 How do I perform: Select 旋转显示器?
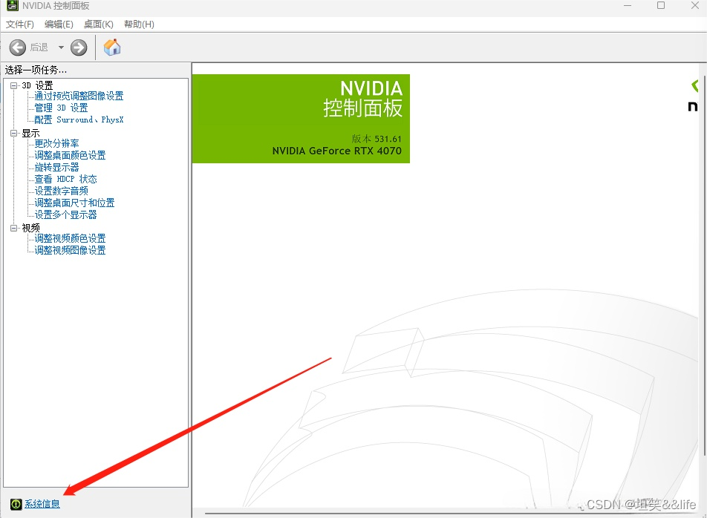coord(56,167)
